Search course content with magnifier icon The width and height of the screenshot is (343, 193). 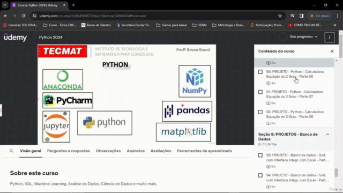pos(11,151)
